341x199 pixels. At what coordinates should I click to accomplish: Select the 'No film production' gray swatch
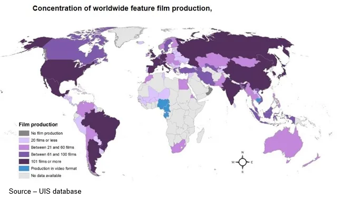[x=24, y=133]
